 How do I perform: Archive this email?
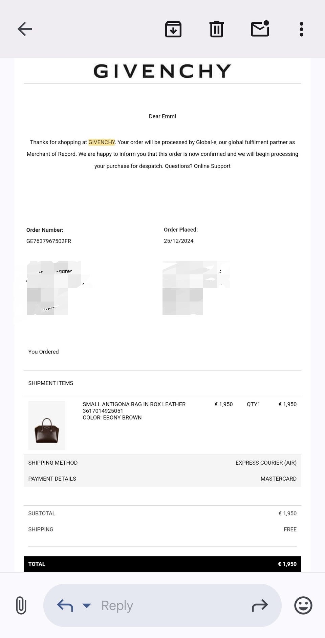coord(173,29)
